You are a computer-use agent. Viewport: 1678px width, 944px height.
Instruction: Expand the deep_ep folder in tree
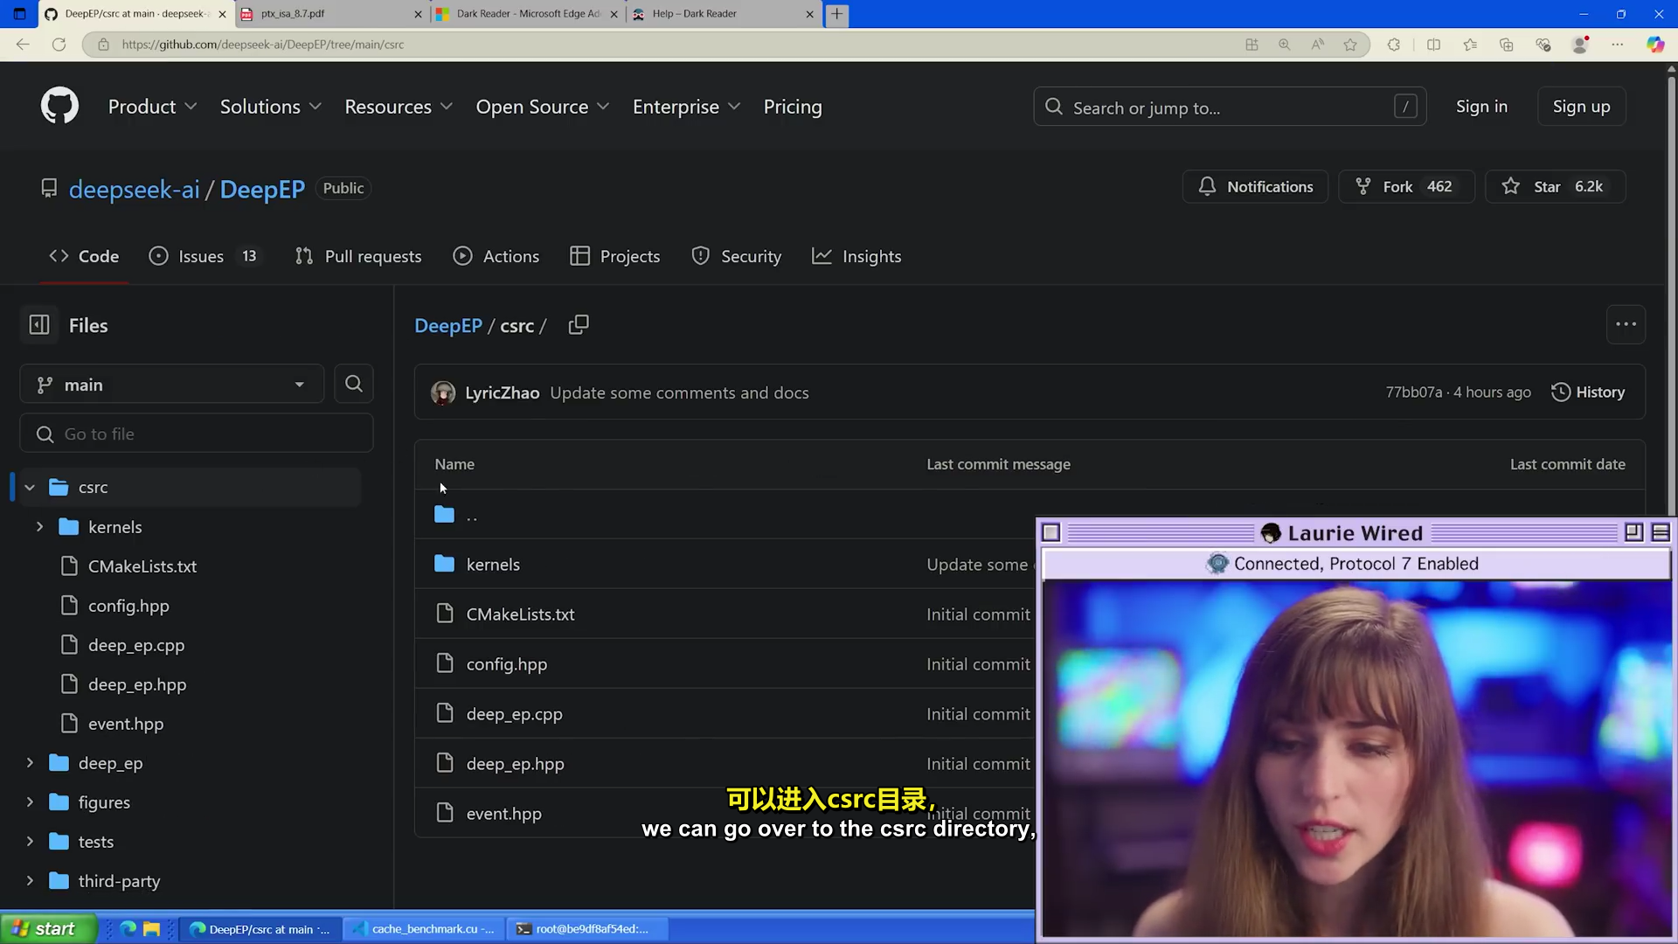coord(30,763)
